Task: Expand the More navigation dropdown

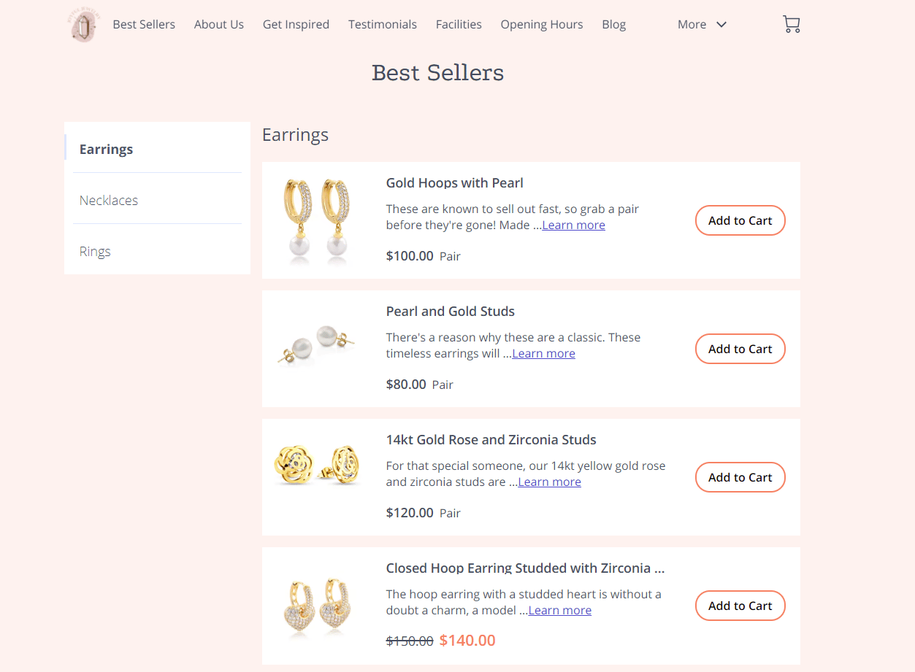Action: coord(702,25)
